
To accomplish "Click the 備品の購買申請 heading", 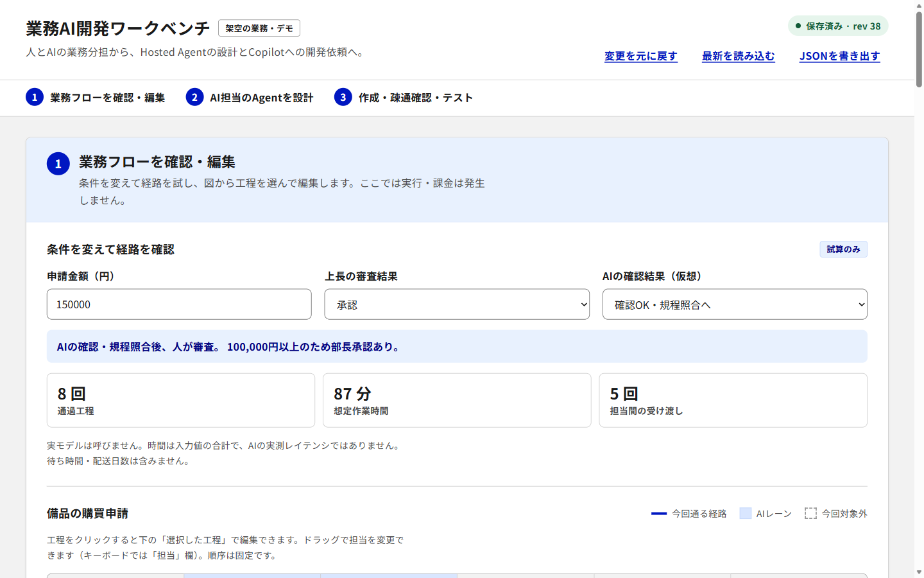I will (x=87, y=513).
